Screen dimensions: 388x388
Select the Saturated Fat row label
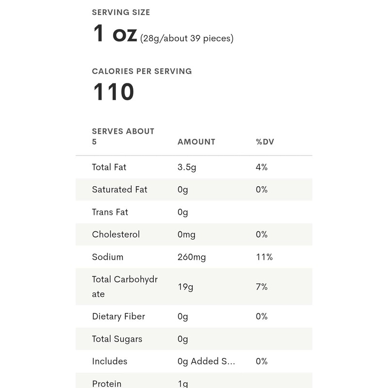point(119,190)
